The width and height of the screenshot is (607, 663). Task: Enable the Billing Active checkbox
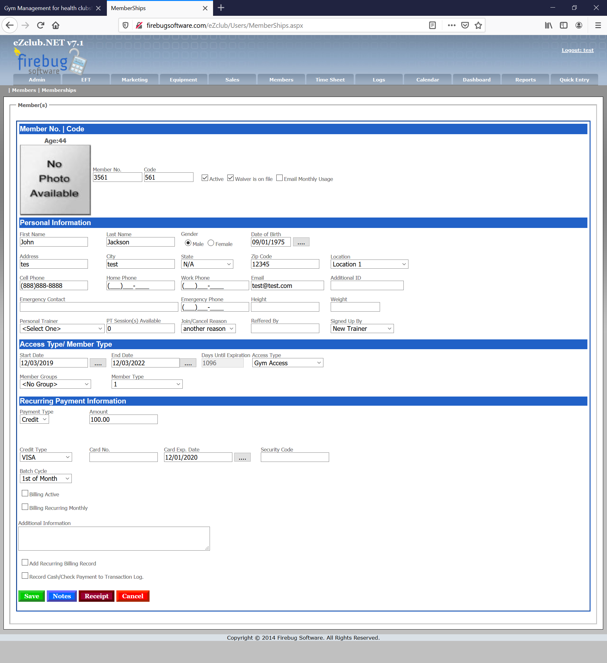pos(25,493)
